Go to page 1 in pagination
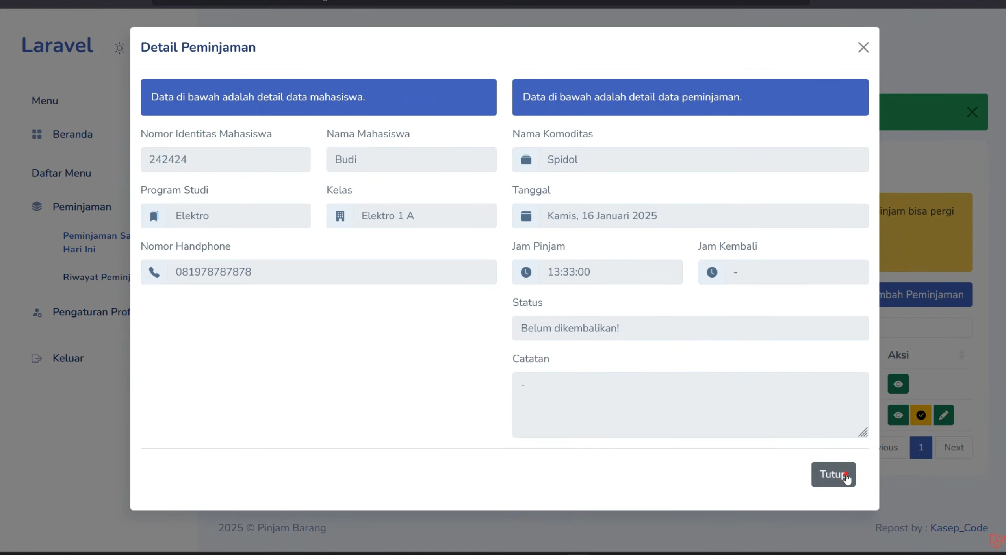 (x=921, y=447)
